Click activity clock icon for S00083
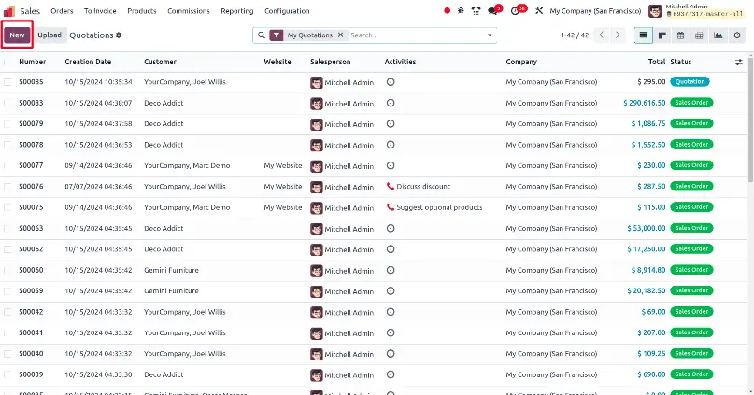754x395 pixels. [391, 103]
